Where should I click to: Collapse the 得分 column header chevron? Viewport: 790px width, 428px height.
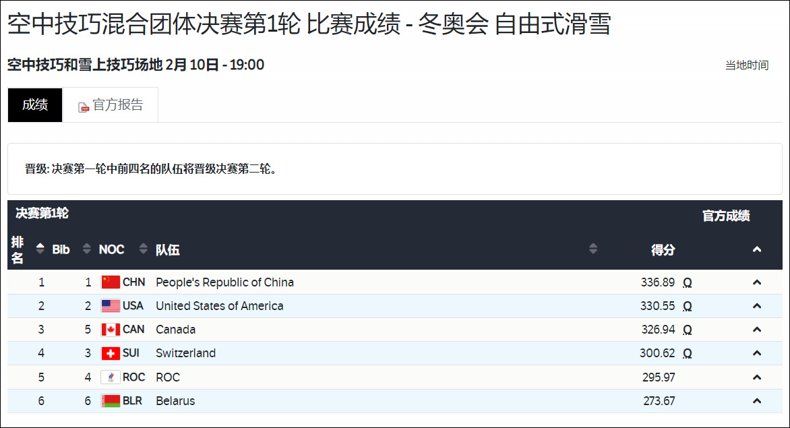(758, 248)
